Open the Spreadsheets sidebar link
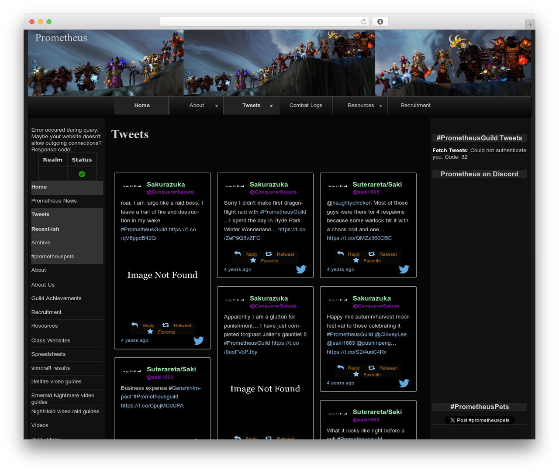Image resolution: width=559 pixels, height=473 pixels. point(48,354)
